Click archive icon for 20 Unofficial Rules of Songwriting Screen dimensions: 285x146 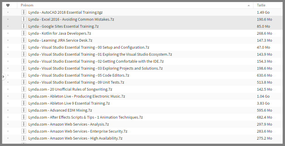[24, 89]
